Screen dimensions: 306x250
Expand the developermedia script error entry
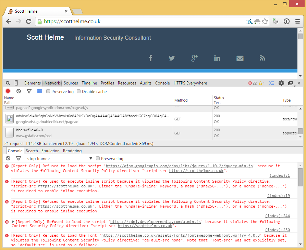[13, 222]
